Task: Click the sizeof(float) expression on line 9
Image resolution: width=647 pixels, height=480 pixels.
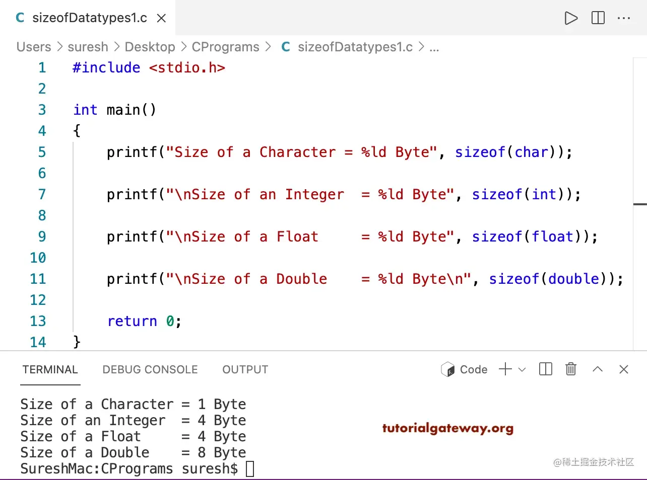Action: pyautogui.click(x=530, y=236)
